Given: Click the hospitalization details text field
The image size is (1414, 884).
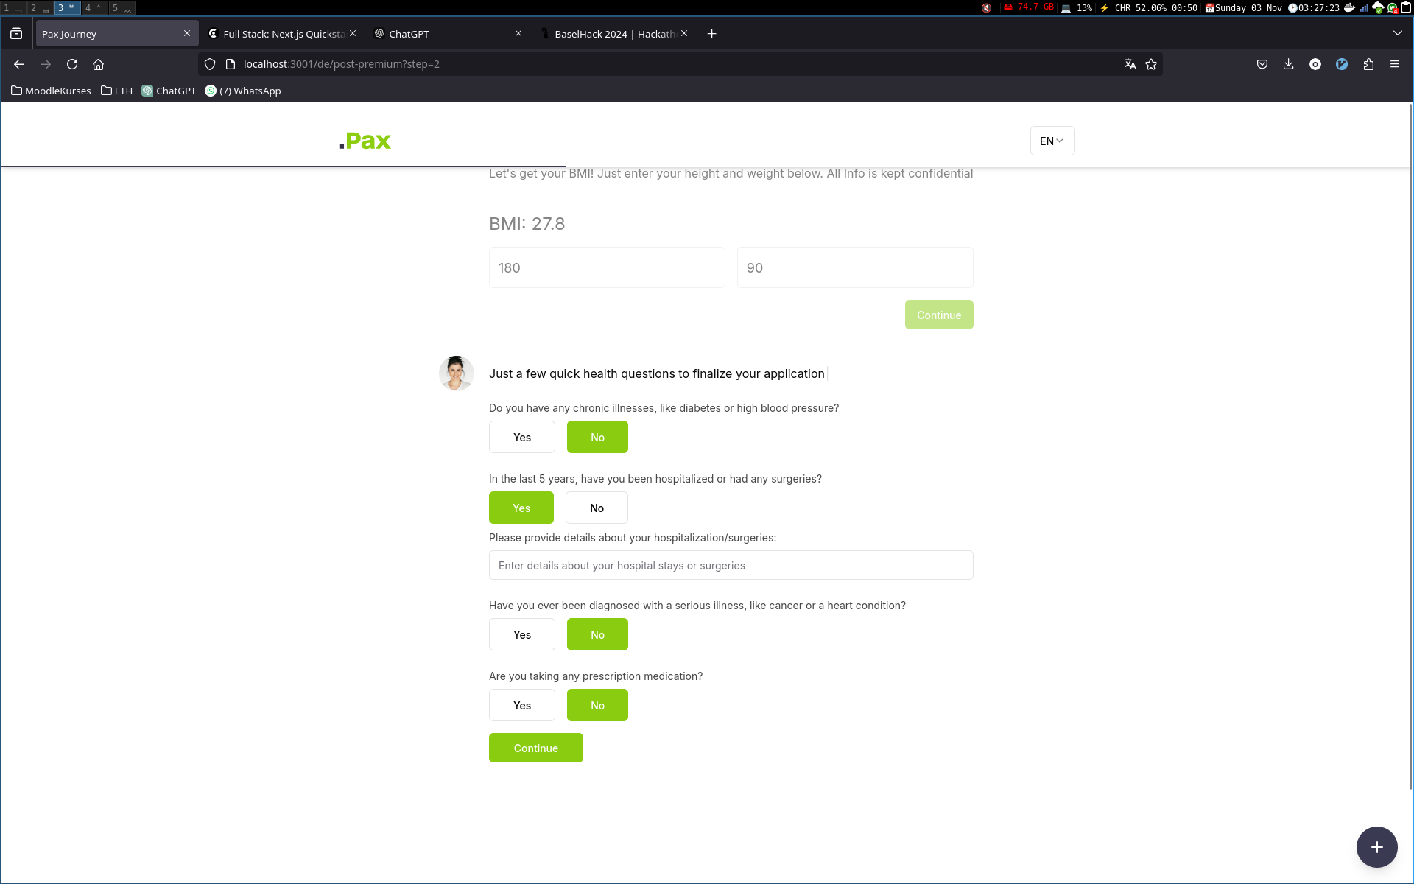Looking at the screenshot, I should click(x=731, y=565).
